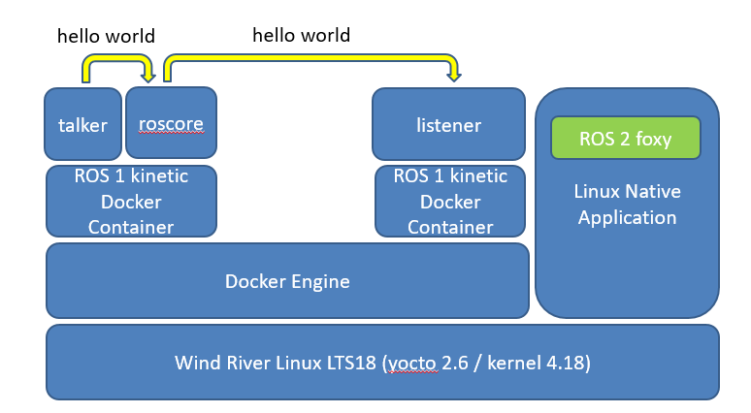The image size is (751, 413).
Task: Click the roscore block
Action: [171, 122]
